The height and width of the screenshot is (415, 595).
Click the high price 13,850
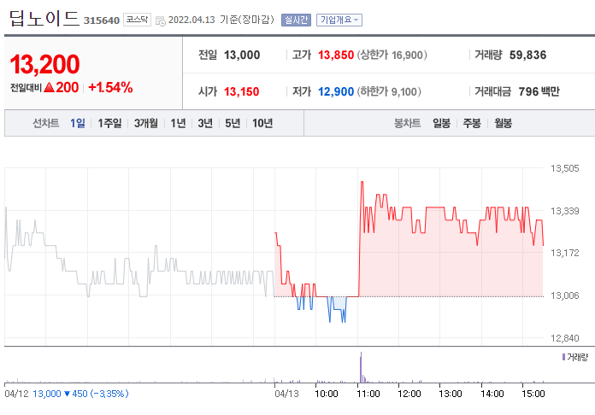pyautogui.click(x=336, y=56)
